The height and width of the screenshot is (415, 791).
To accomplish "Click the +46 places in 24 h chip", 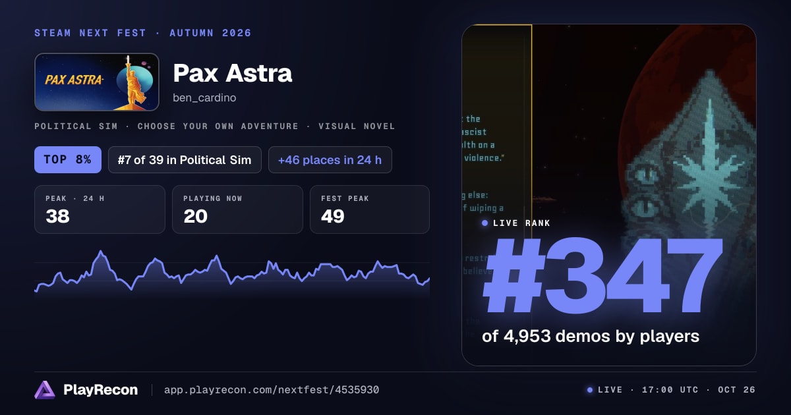I will 330,160.
